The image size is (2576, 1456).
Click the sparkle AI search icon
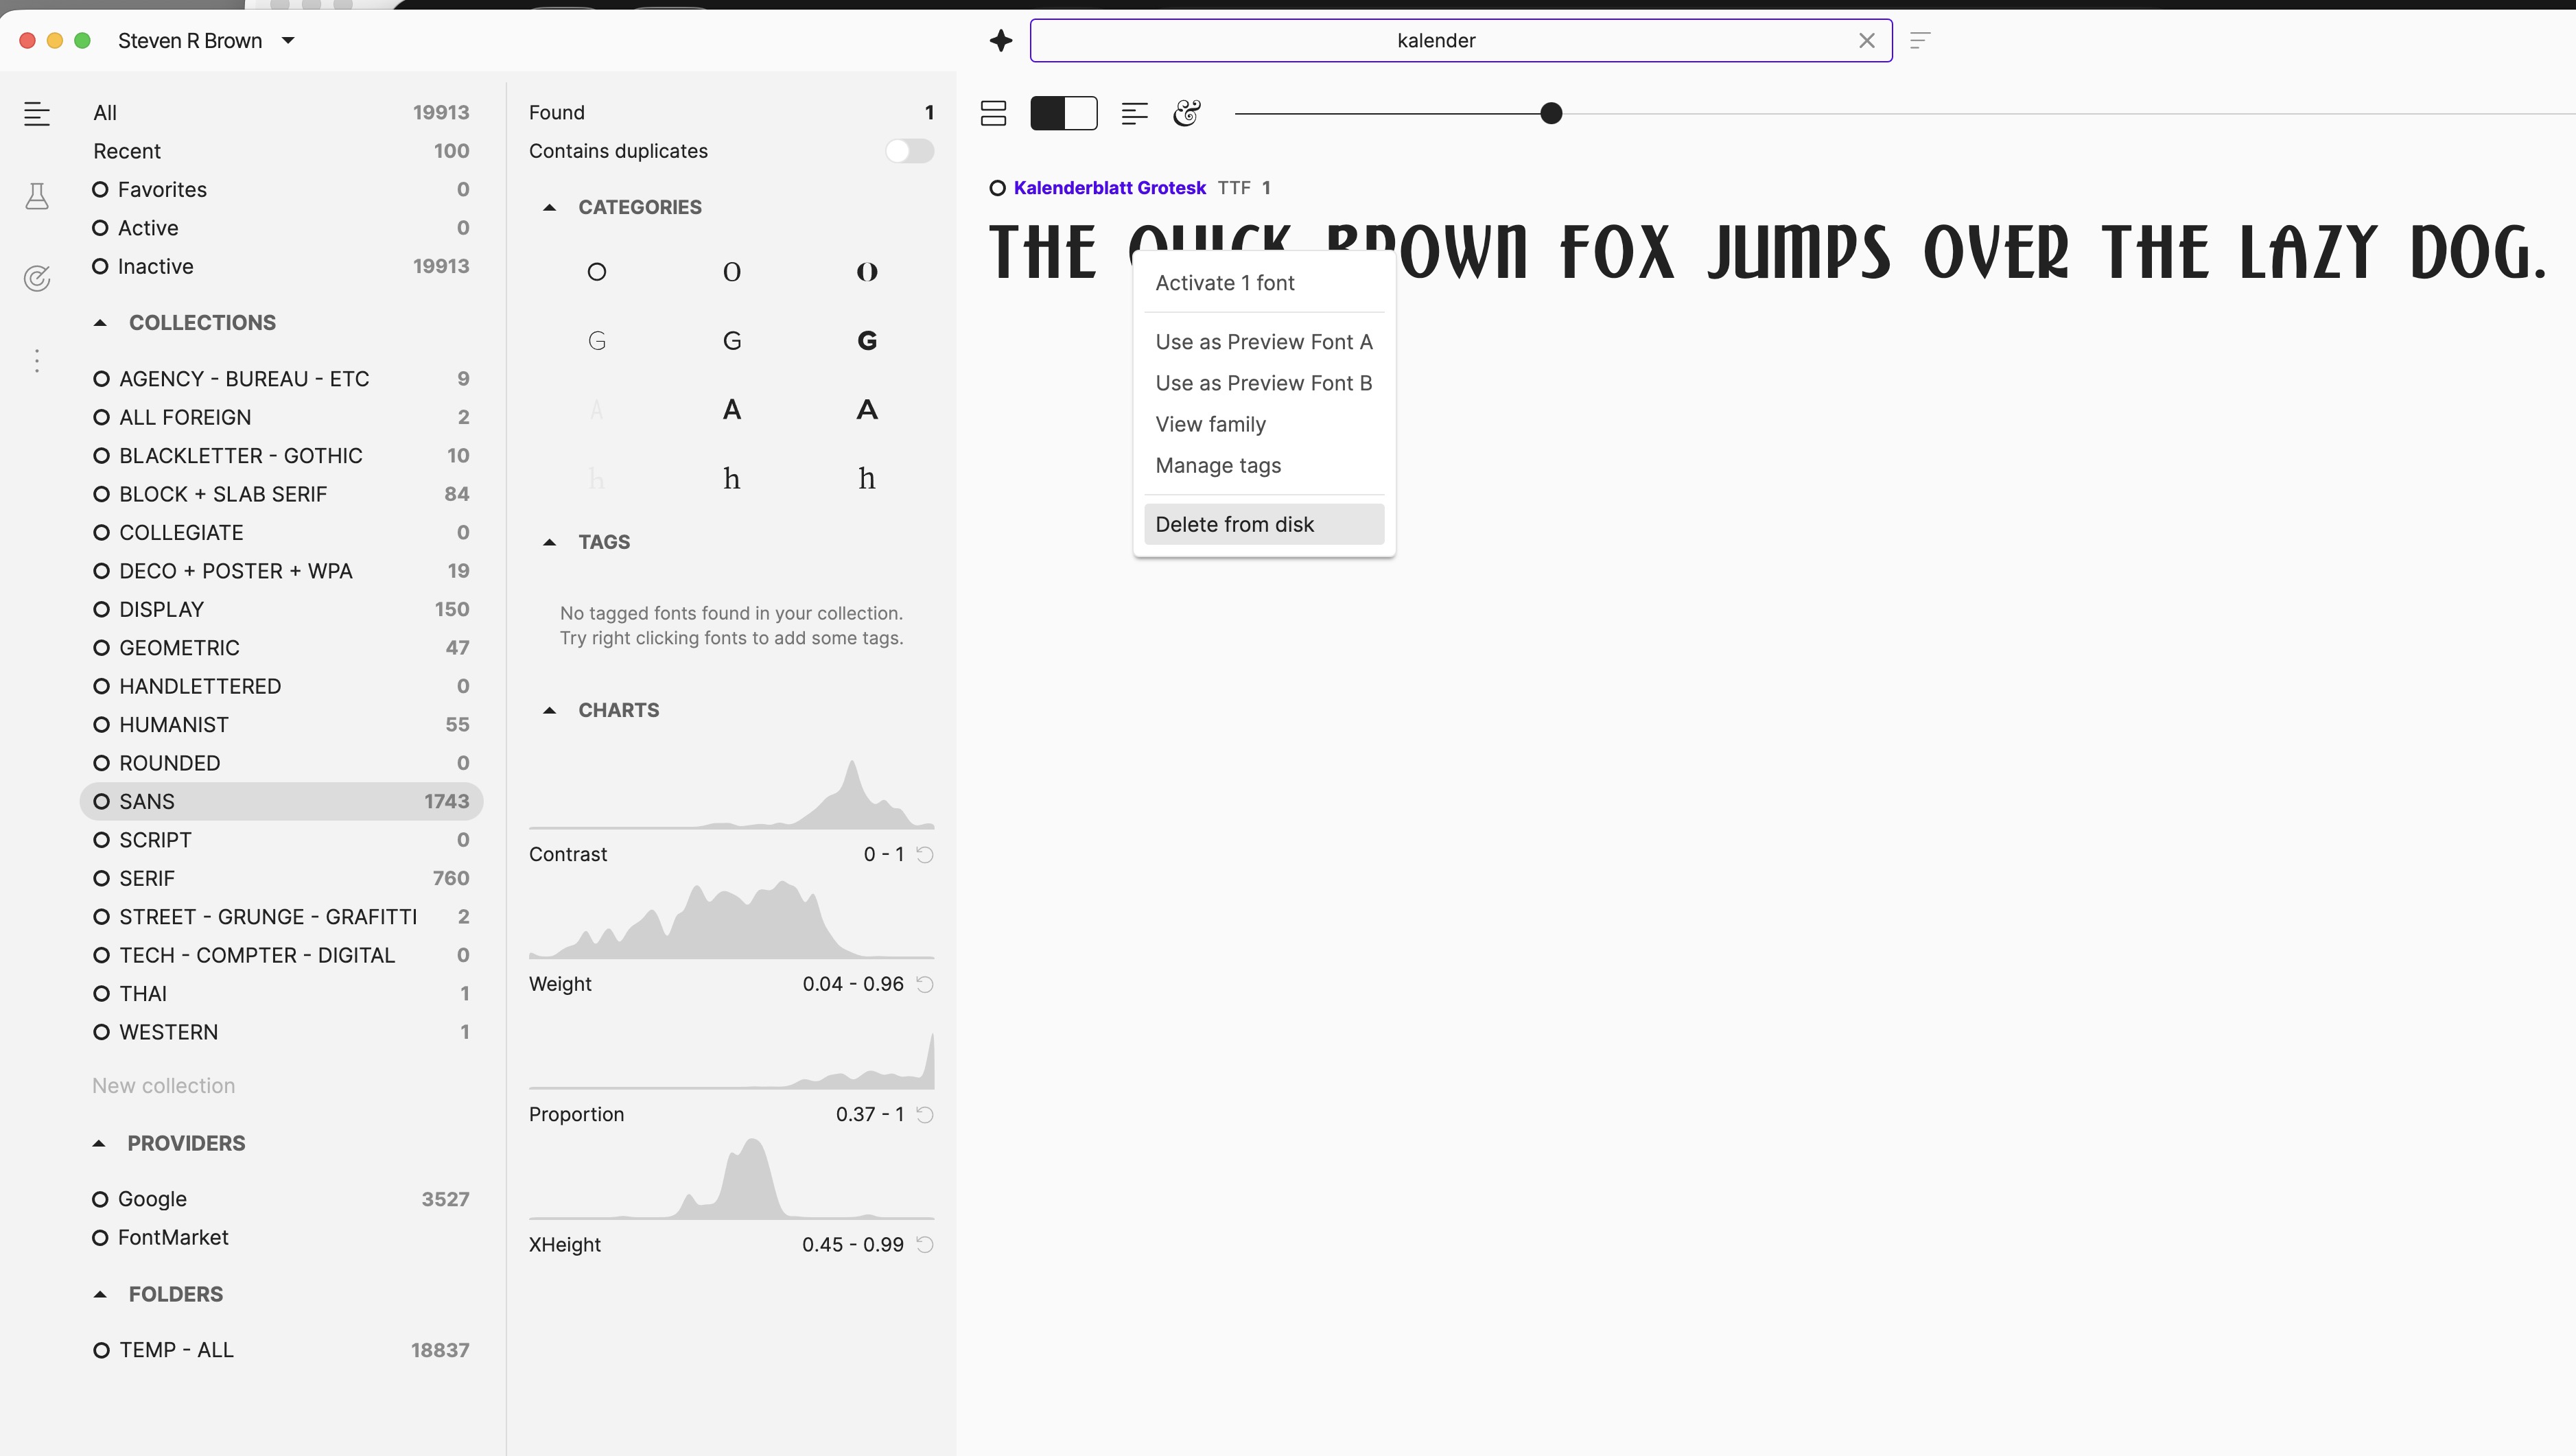[1001, 41]
